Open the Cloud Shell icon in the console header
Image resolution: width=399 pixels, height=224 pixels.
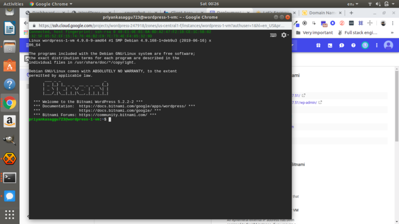330,45
